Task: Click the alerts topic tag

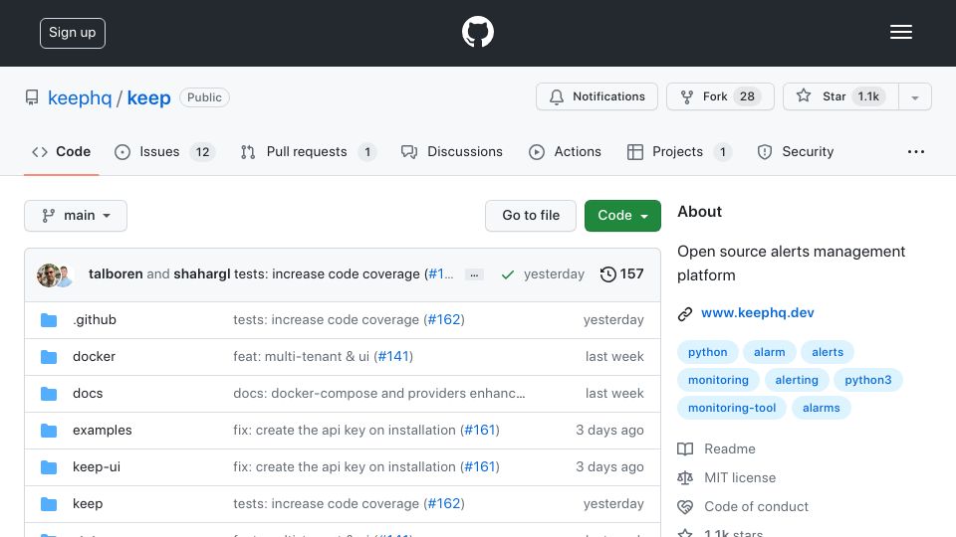Action: point(828,352)
